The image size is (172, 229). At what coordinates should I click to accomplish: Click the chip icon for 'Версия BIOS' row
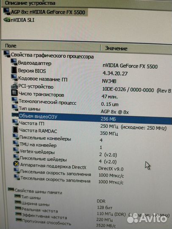pyautogui.click(x=14, y=70)
